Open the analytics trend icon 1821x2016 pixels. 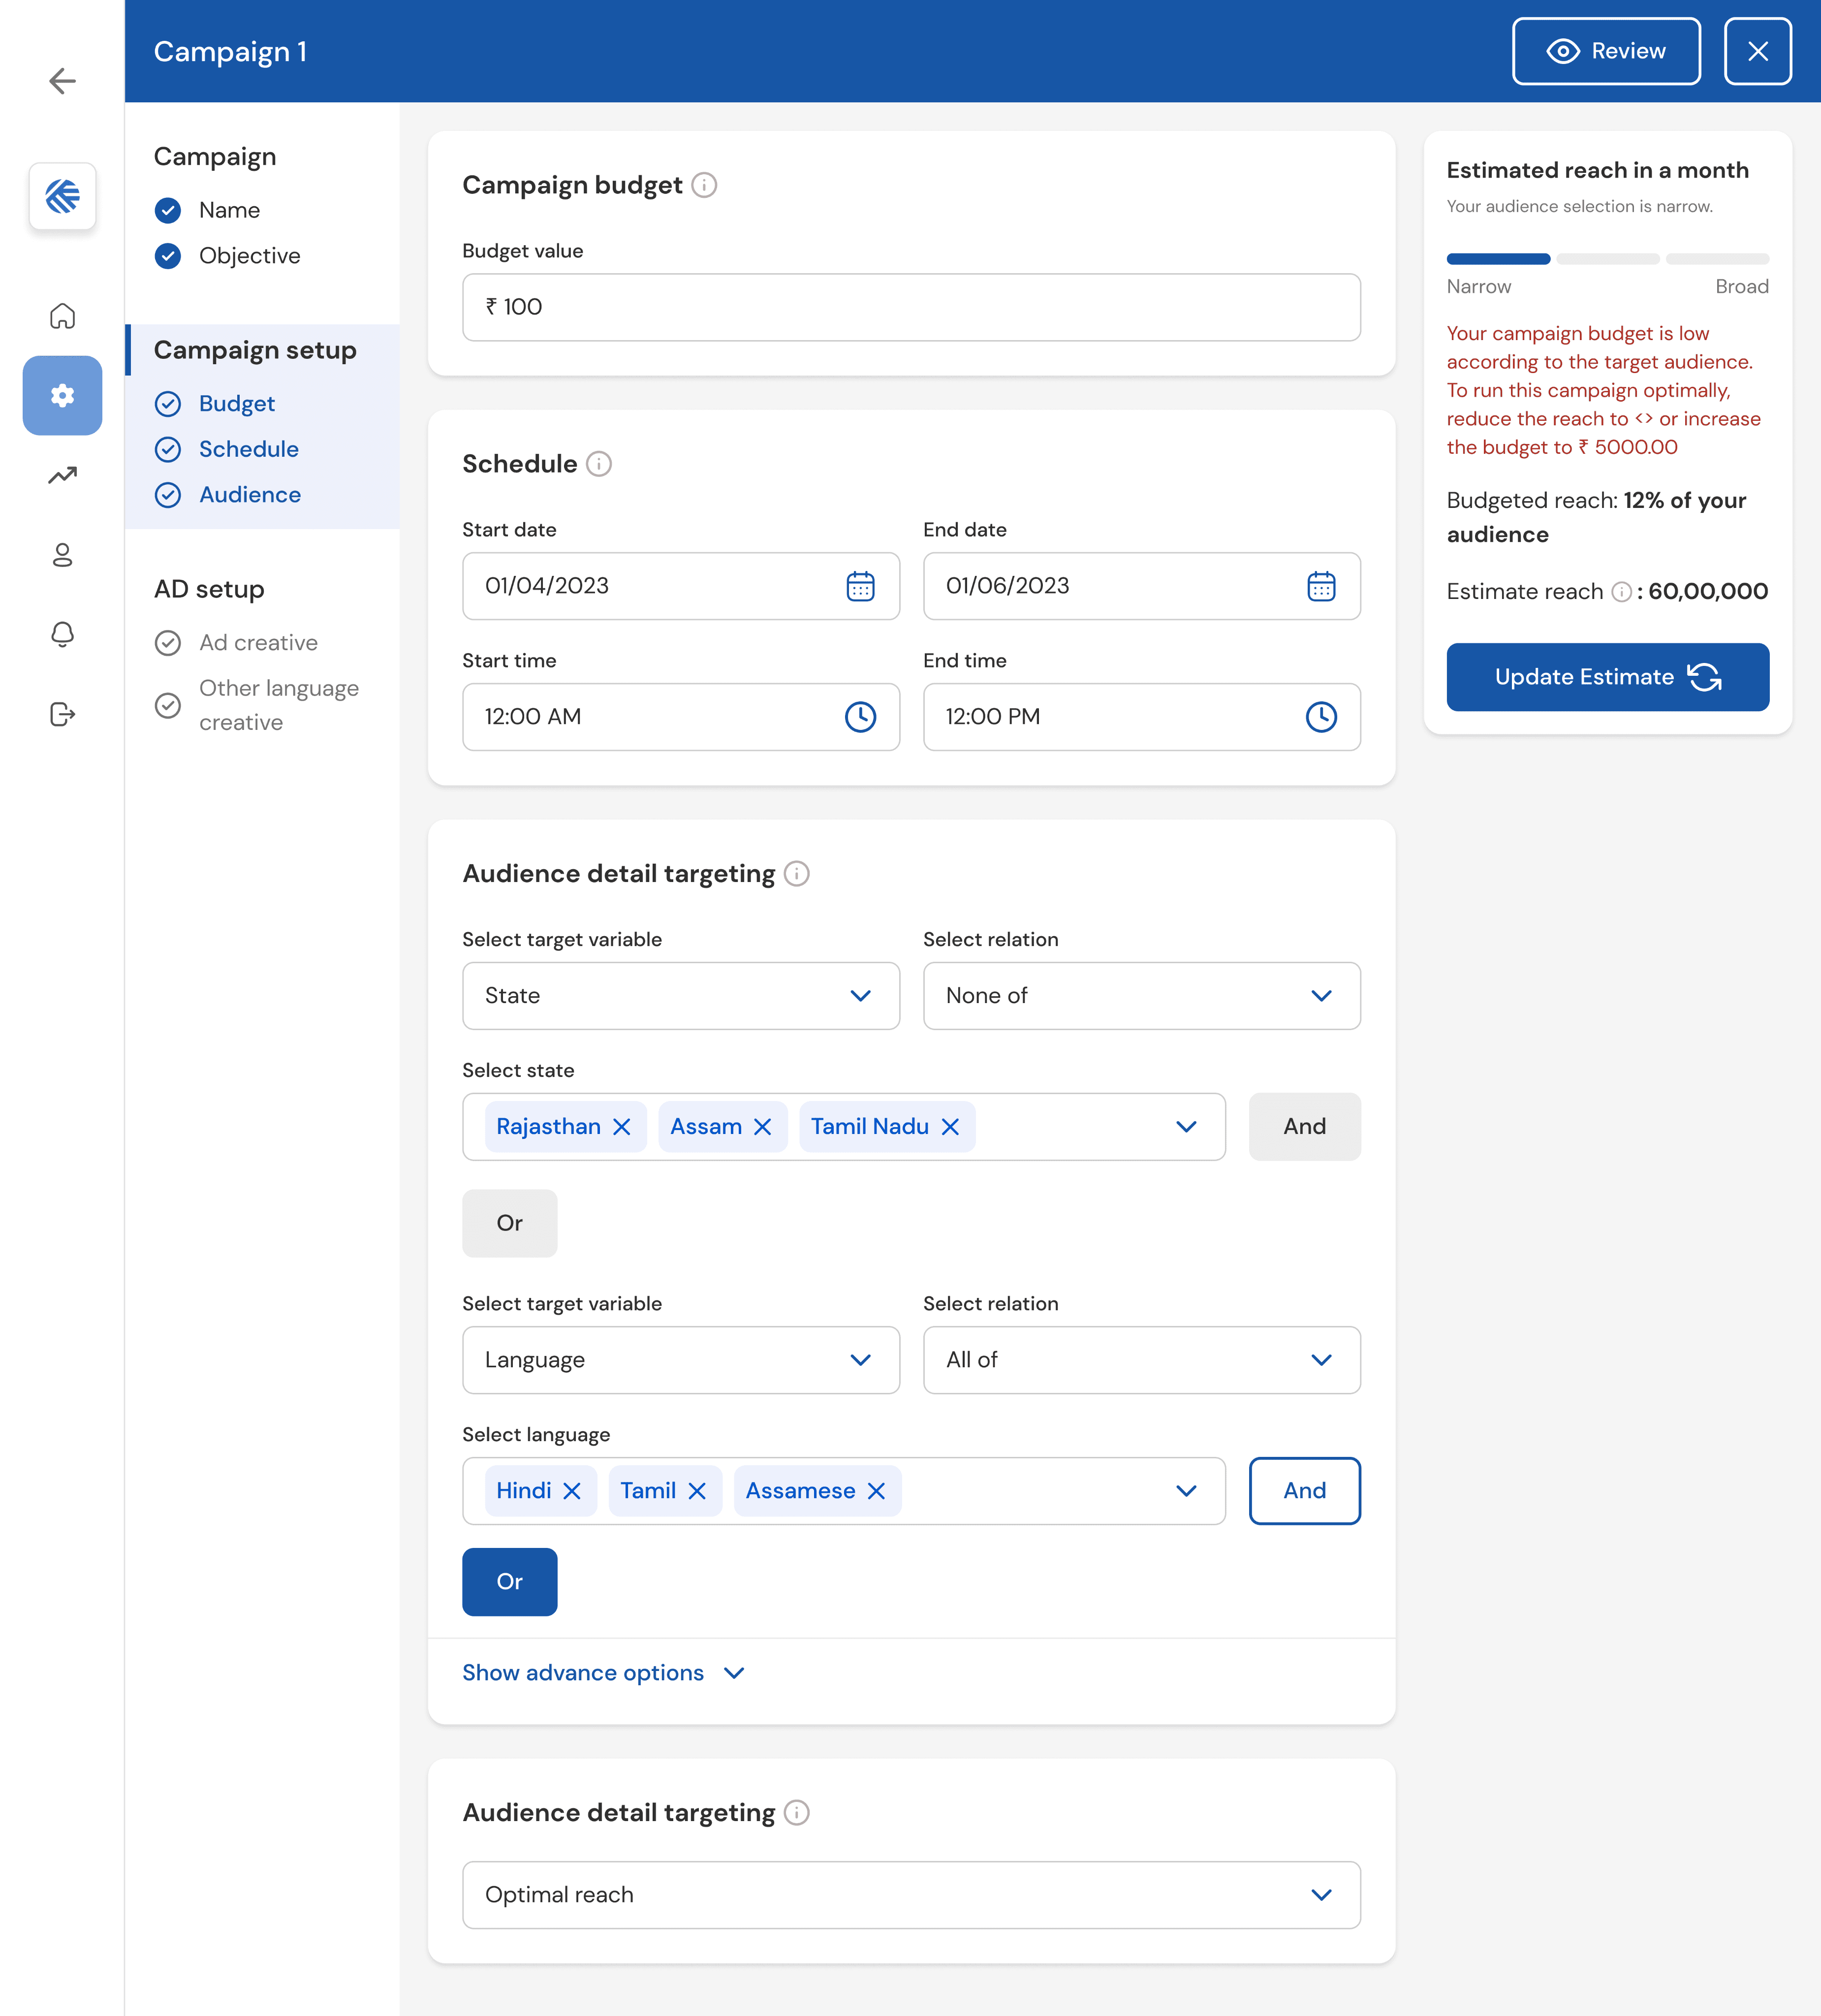click(62, 475)
